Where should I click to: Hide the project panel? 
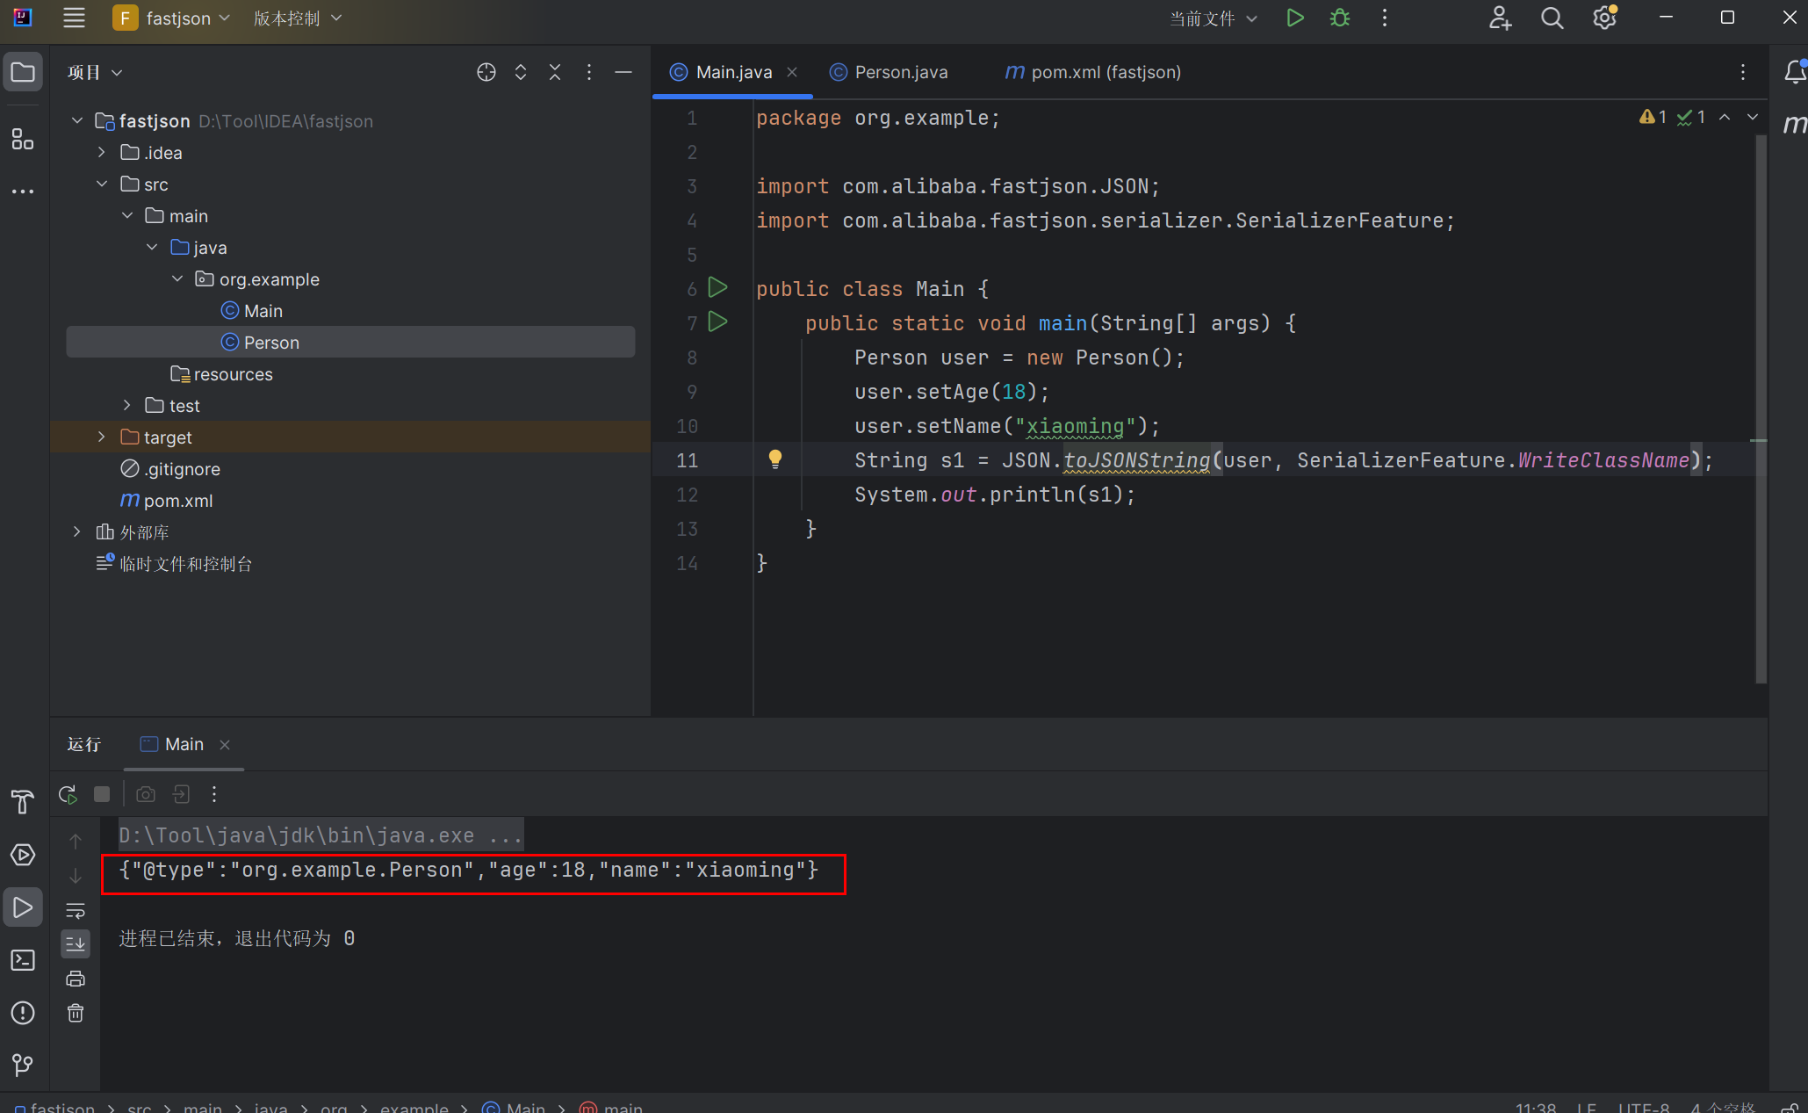[x=623, y=72]
